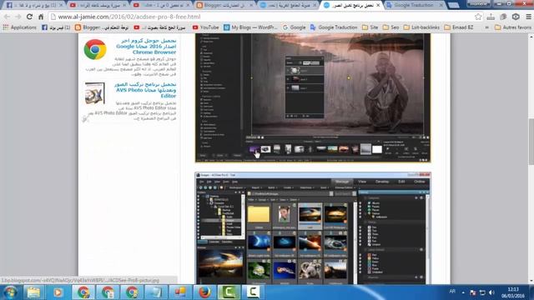
Task: Open the Google bookmark
Action: 294,27
